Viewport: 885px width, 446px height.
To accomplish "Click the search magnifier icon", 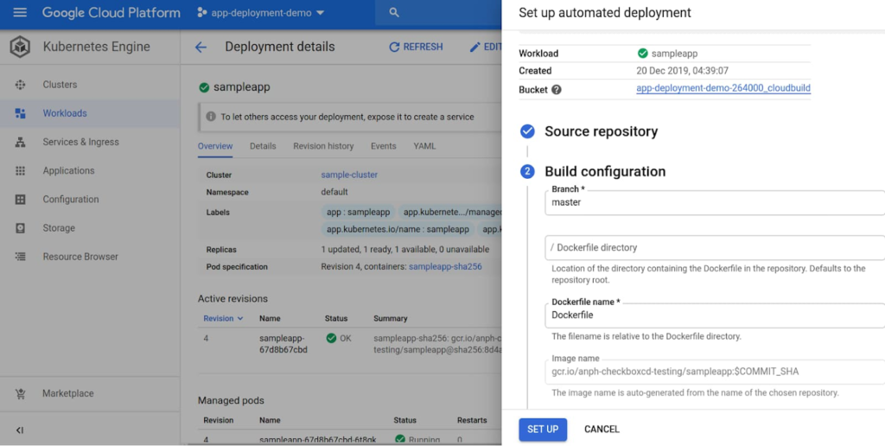I will click(394, 12).
